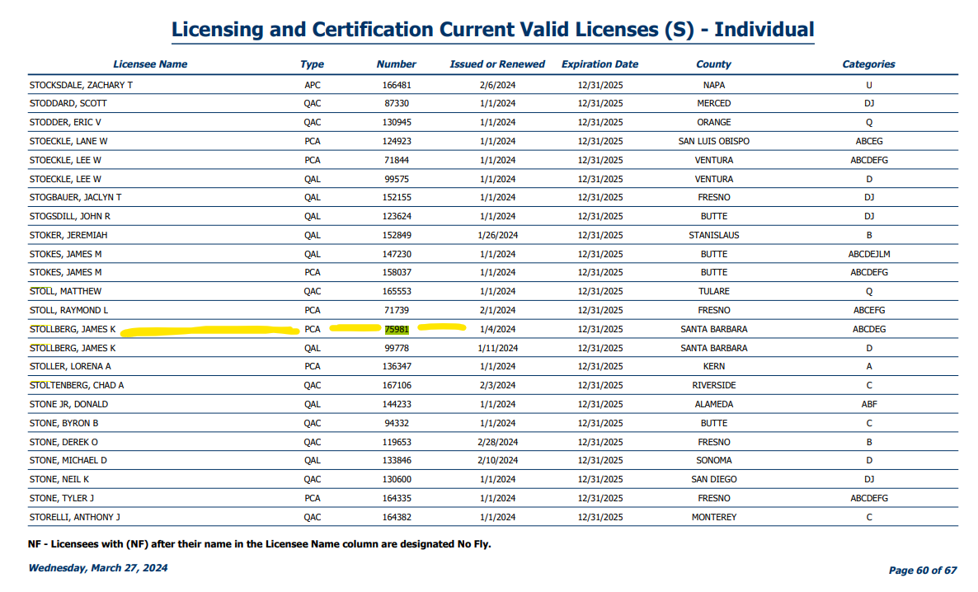Click the county 'MERCED'

713,104
